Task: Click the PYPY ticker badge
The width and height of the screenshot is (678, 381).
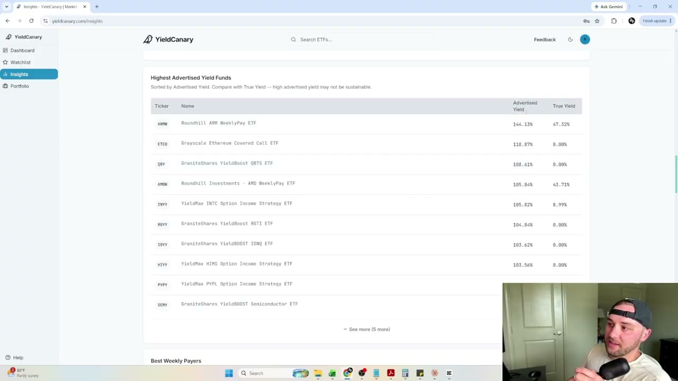Action: 162,285
